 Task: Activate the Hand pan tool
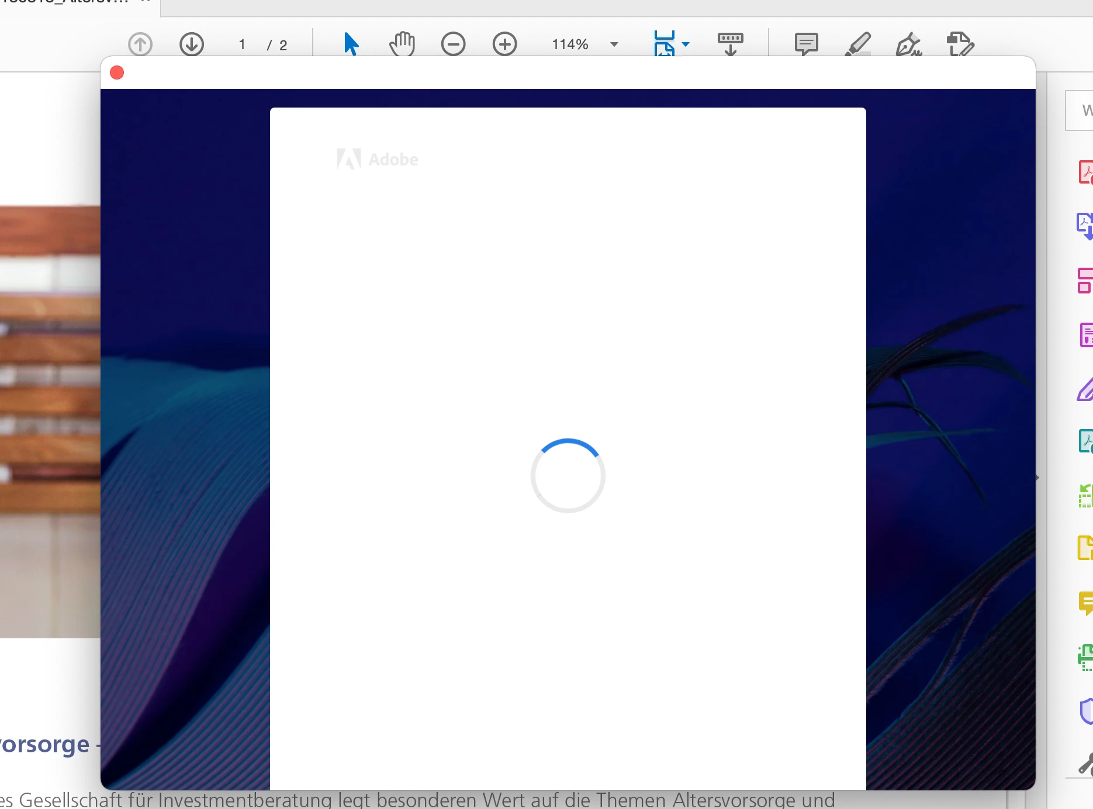coord(402,44)
